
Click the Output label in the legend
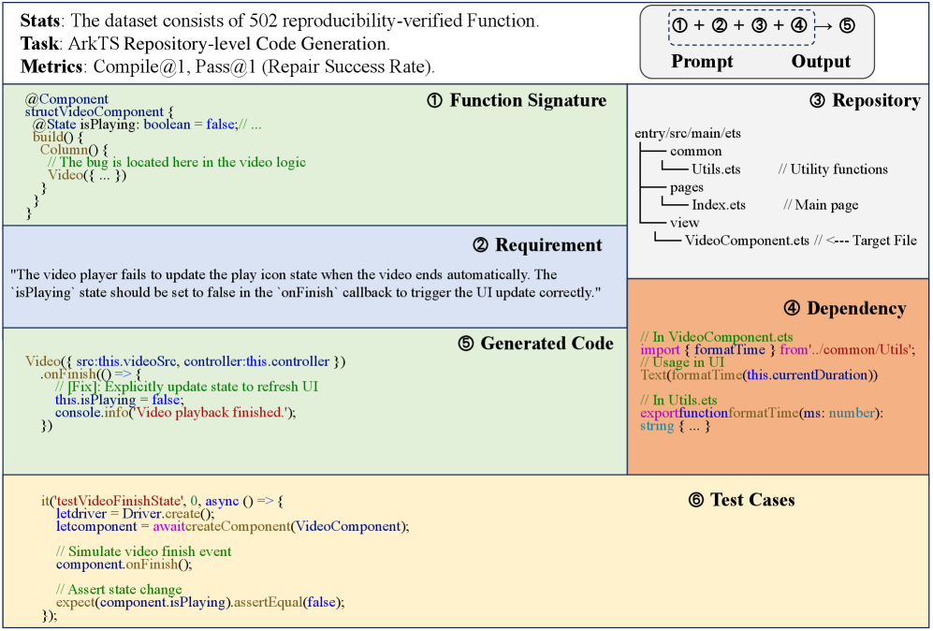pyautogui.click(x=821, y=62)
